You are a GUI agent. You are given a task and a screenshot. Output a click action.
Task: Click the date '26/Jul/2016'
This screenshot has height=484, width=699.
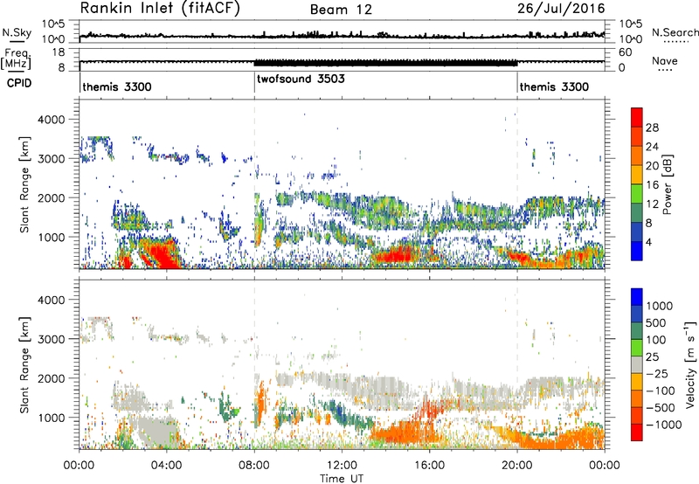(x=561, y=9)
